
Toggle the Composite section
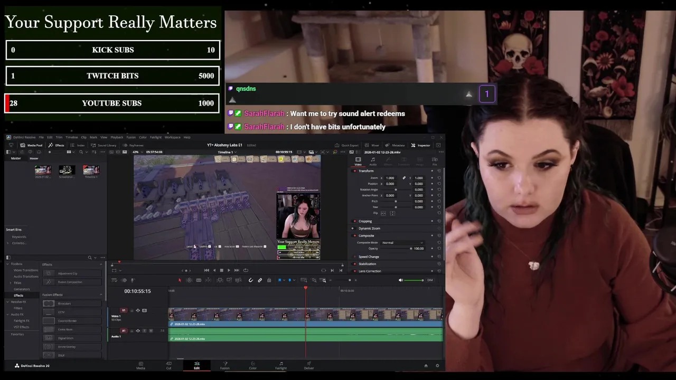point(354,236)
